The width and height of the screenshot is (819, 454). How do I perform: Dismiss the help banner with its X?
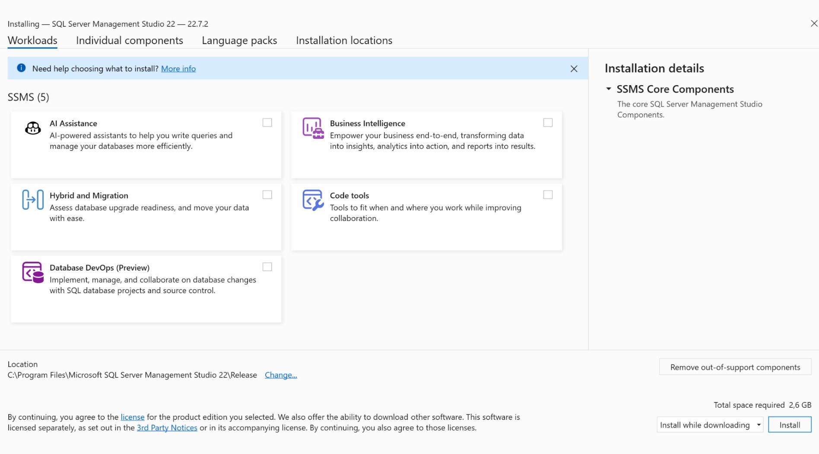[574, 69]
